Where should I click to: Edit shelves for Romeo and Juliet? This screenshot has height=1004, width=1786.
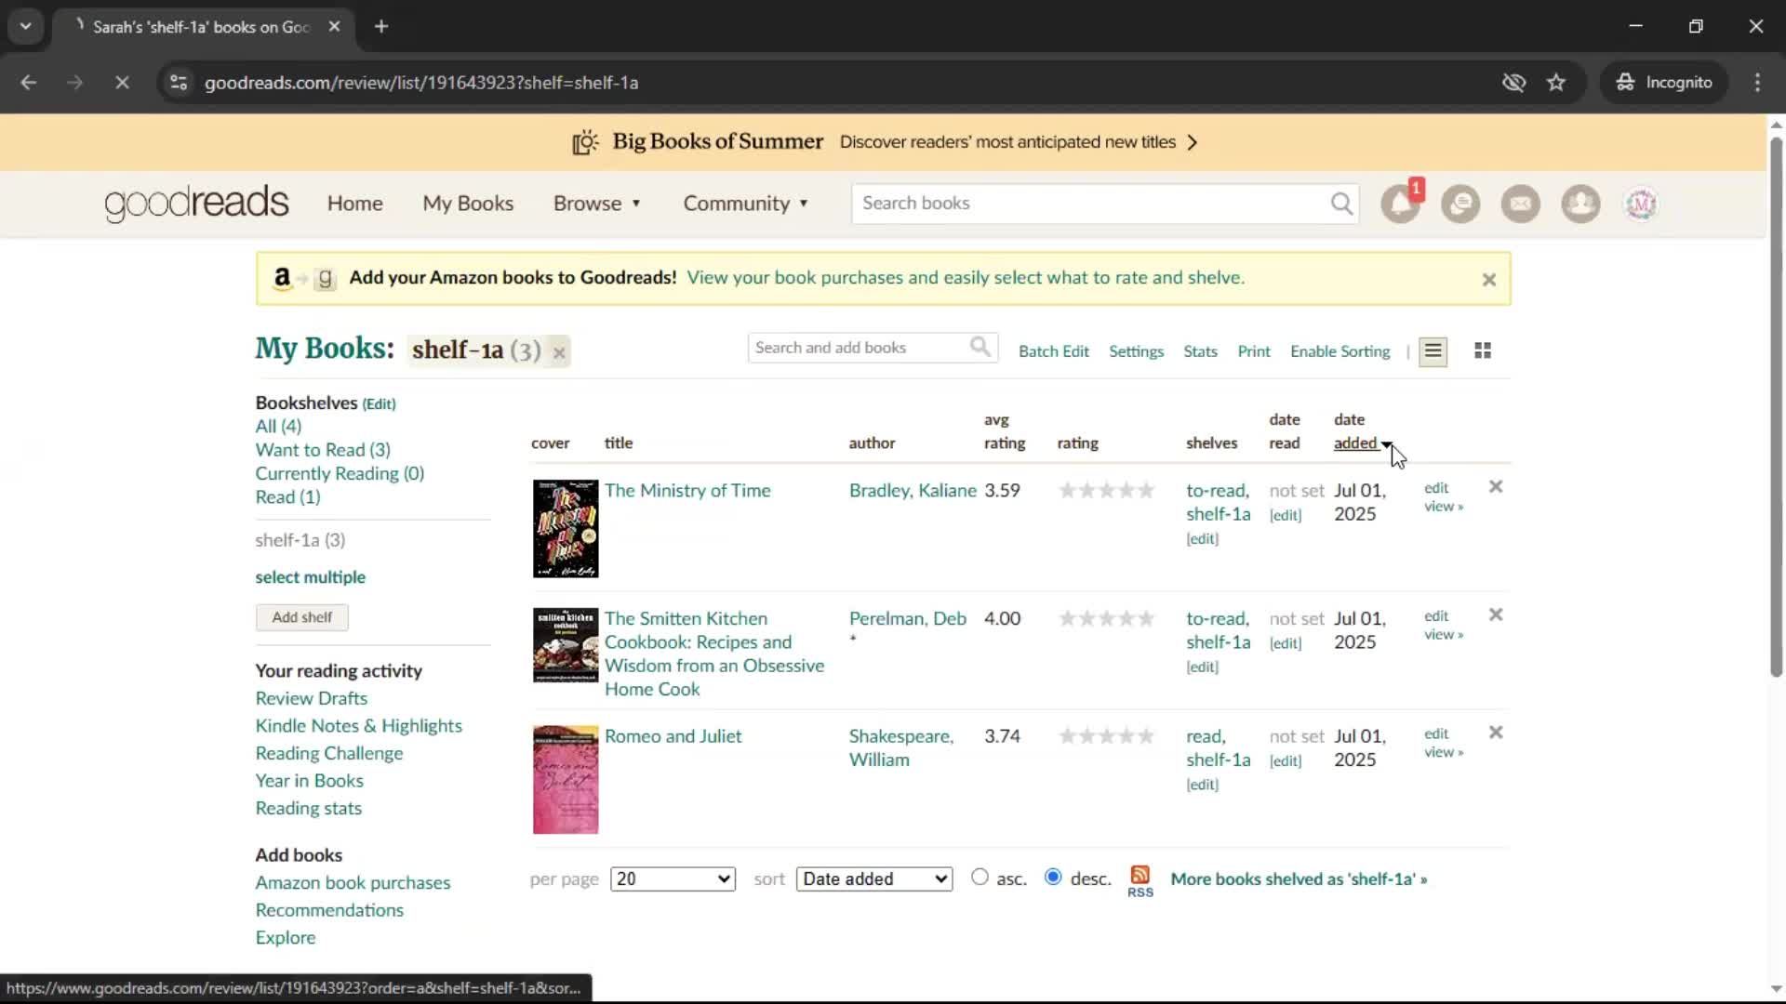[1202, 786]
